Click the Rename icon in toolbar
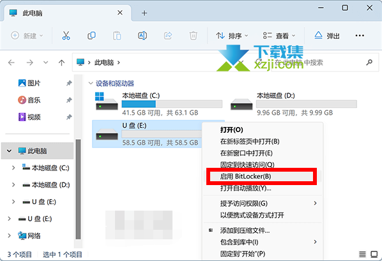382x261 pixels. [142, 36]
